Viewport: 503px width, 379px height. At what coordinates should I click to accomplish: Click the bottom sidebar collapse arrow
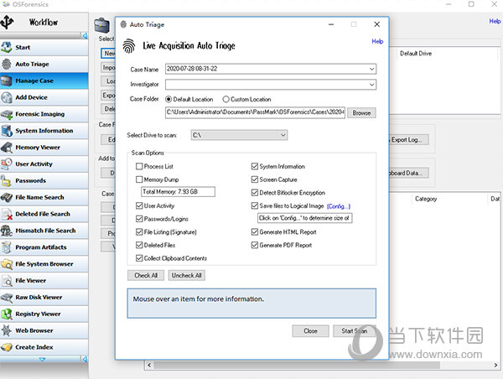click(x=85, y=359)
